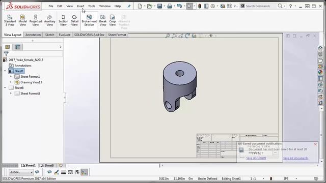Click the Print icon

tap(170, 6)
